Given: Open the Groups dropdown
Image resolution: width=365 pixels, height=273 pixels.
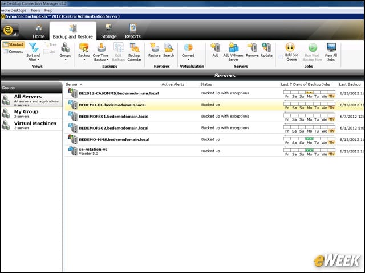Looking at the screenshot, I should [65, 52].
